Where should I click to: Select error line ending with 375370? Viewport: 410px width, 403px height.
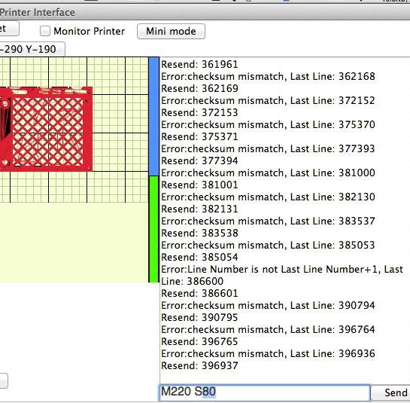click(268, 124)
